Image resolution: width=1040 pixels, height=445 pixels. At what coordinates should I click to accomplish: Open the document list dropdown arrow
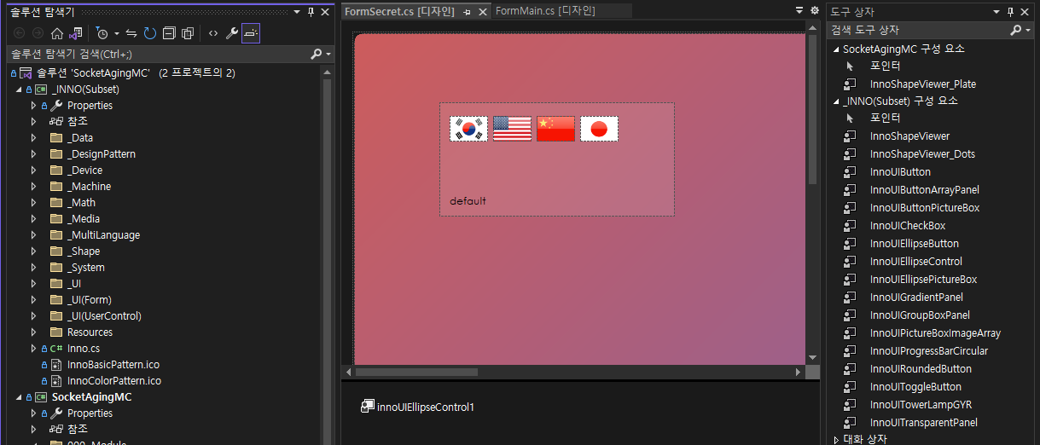coord(799,10)
